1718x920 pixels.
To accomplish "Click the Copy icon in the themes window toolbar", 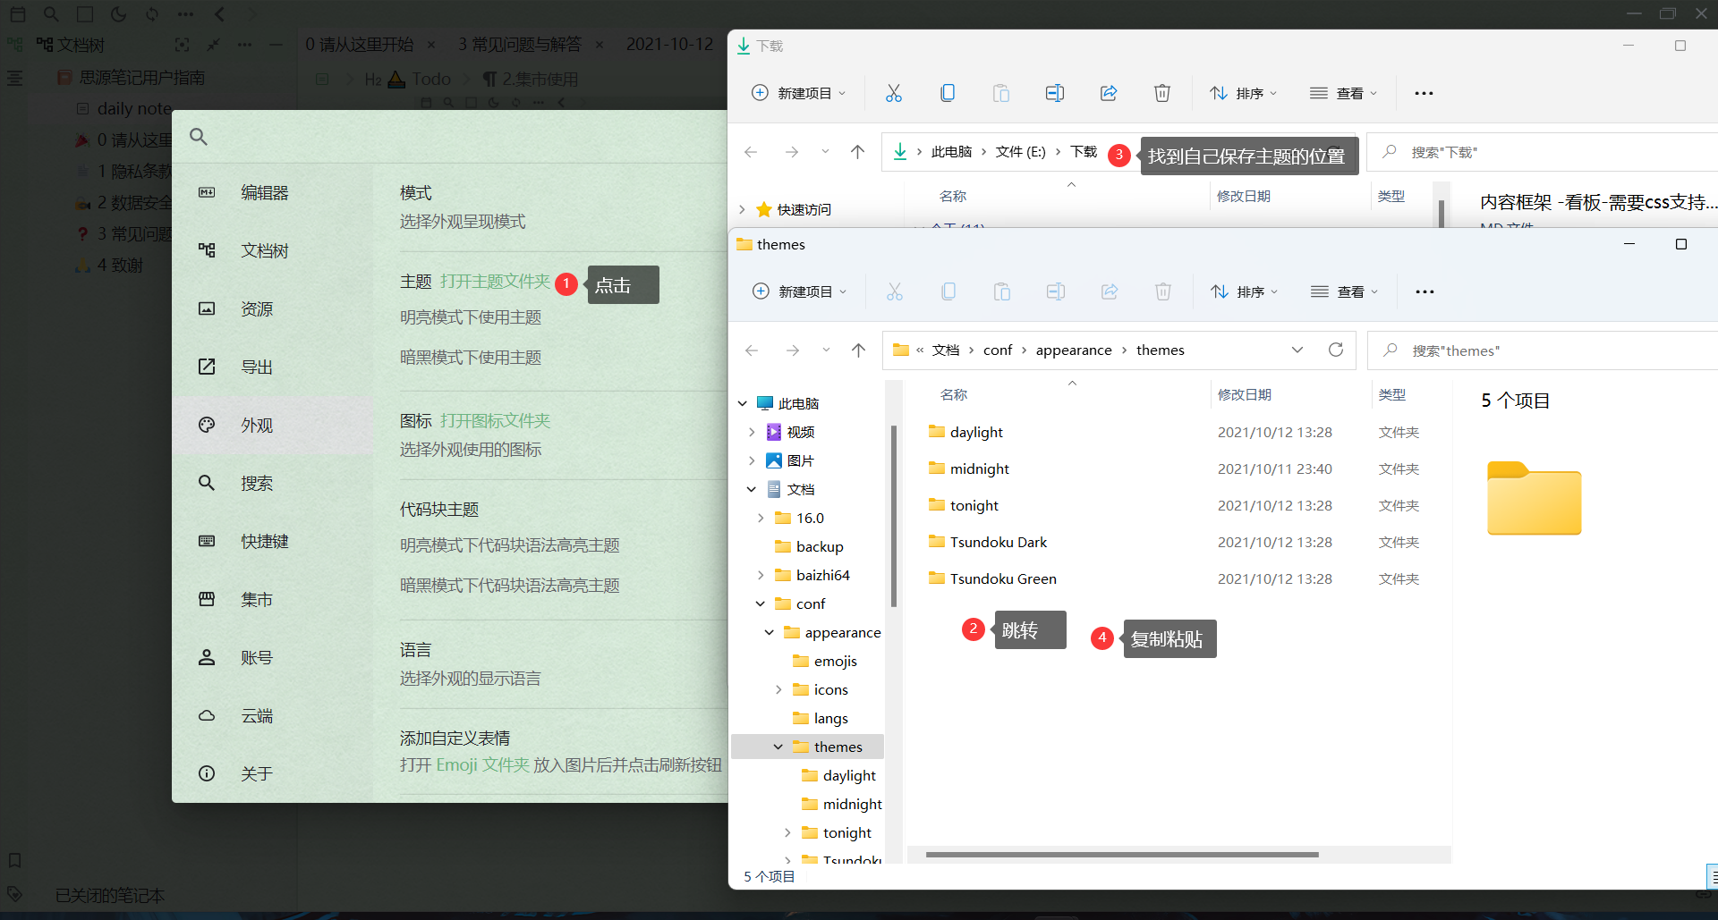I will (948, 291).
